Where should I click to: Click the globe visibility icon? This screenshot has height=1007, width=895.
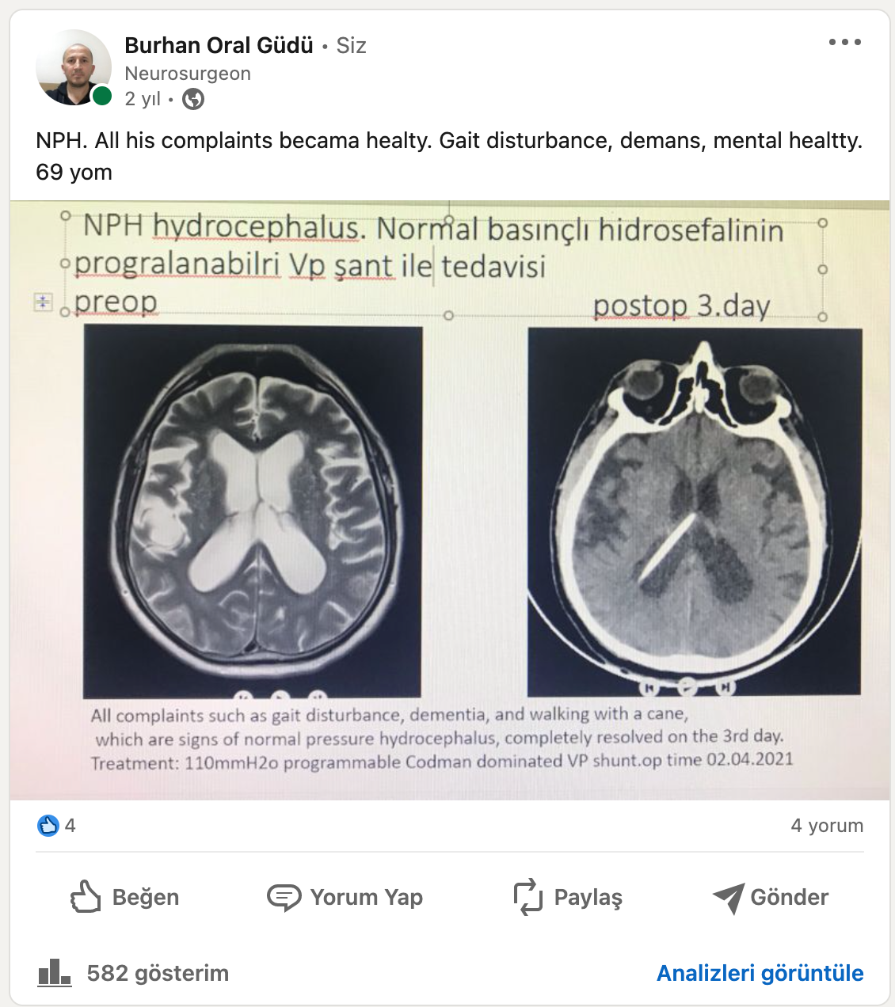pyautogui.click(x=193, y=99)
